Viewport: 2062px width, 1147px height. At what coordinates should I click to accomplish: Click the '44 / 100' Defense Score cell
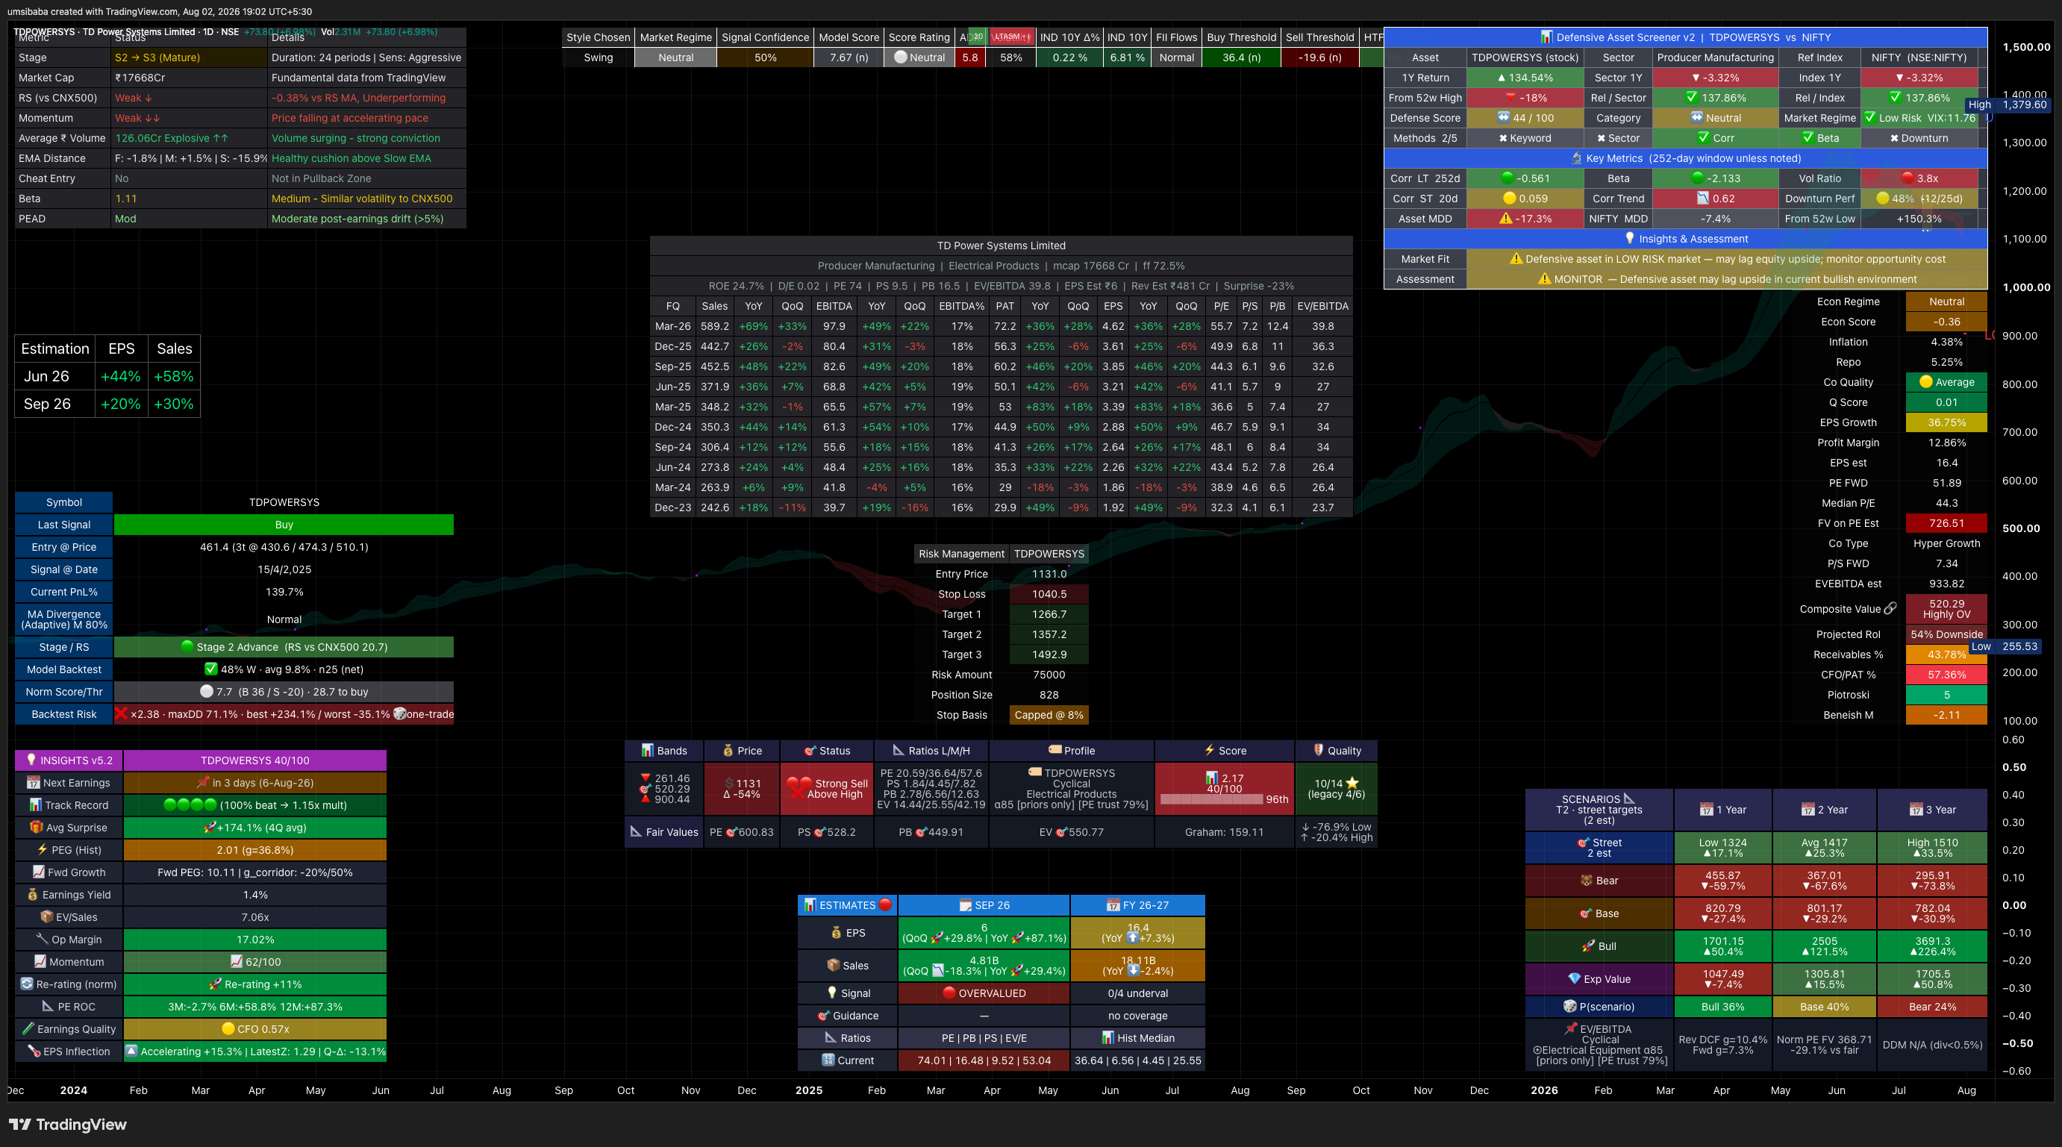pyautogui.click(x=1525, y=119)
